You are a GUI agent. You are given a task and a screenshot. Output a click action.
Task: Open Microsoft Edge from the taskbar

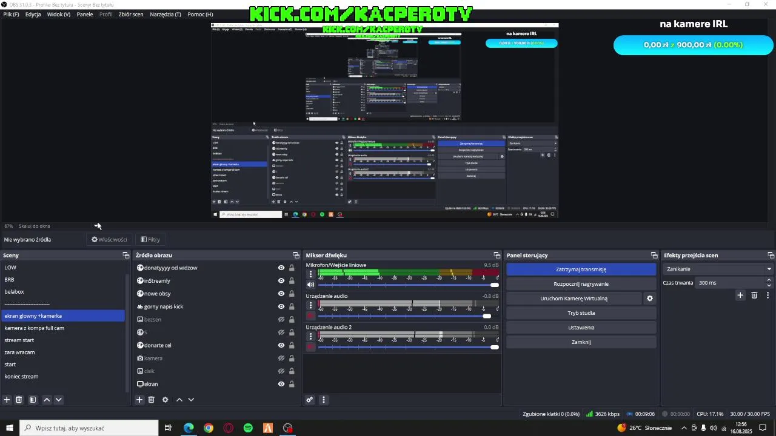pos(189,428)
